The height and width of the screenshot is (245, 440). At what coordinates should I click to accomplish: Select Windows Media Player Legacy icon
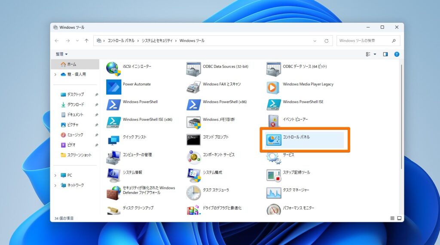point(273,87)
